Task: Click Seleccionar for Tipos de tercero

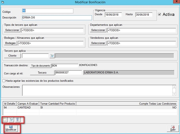Action: coord(12,30)
